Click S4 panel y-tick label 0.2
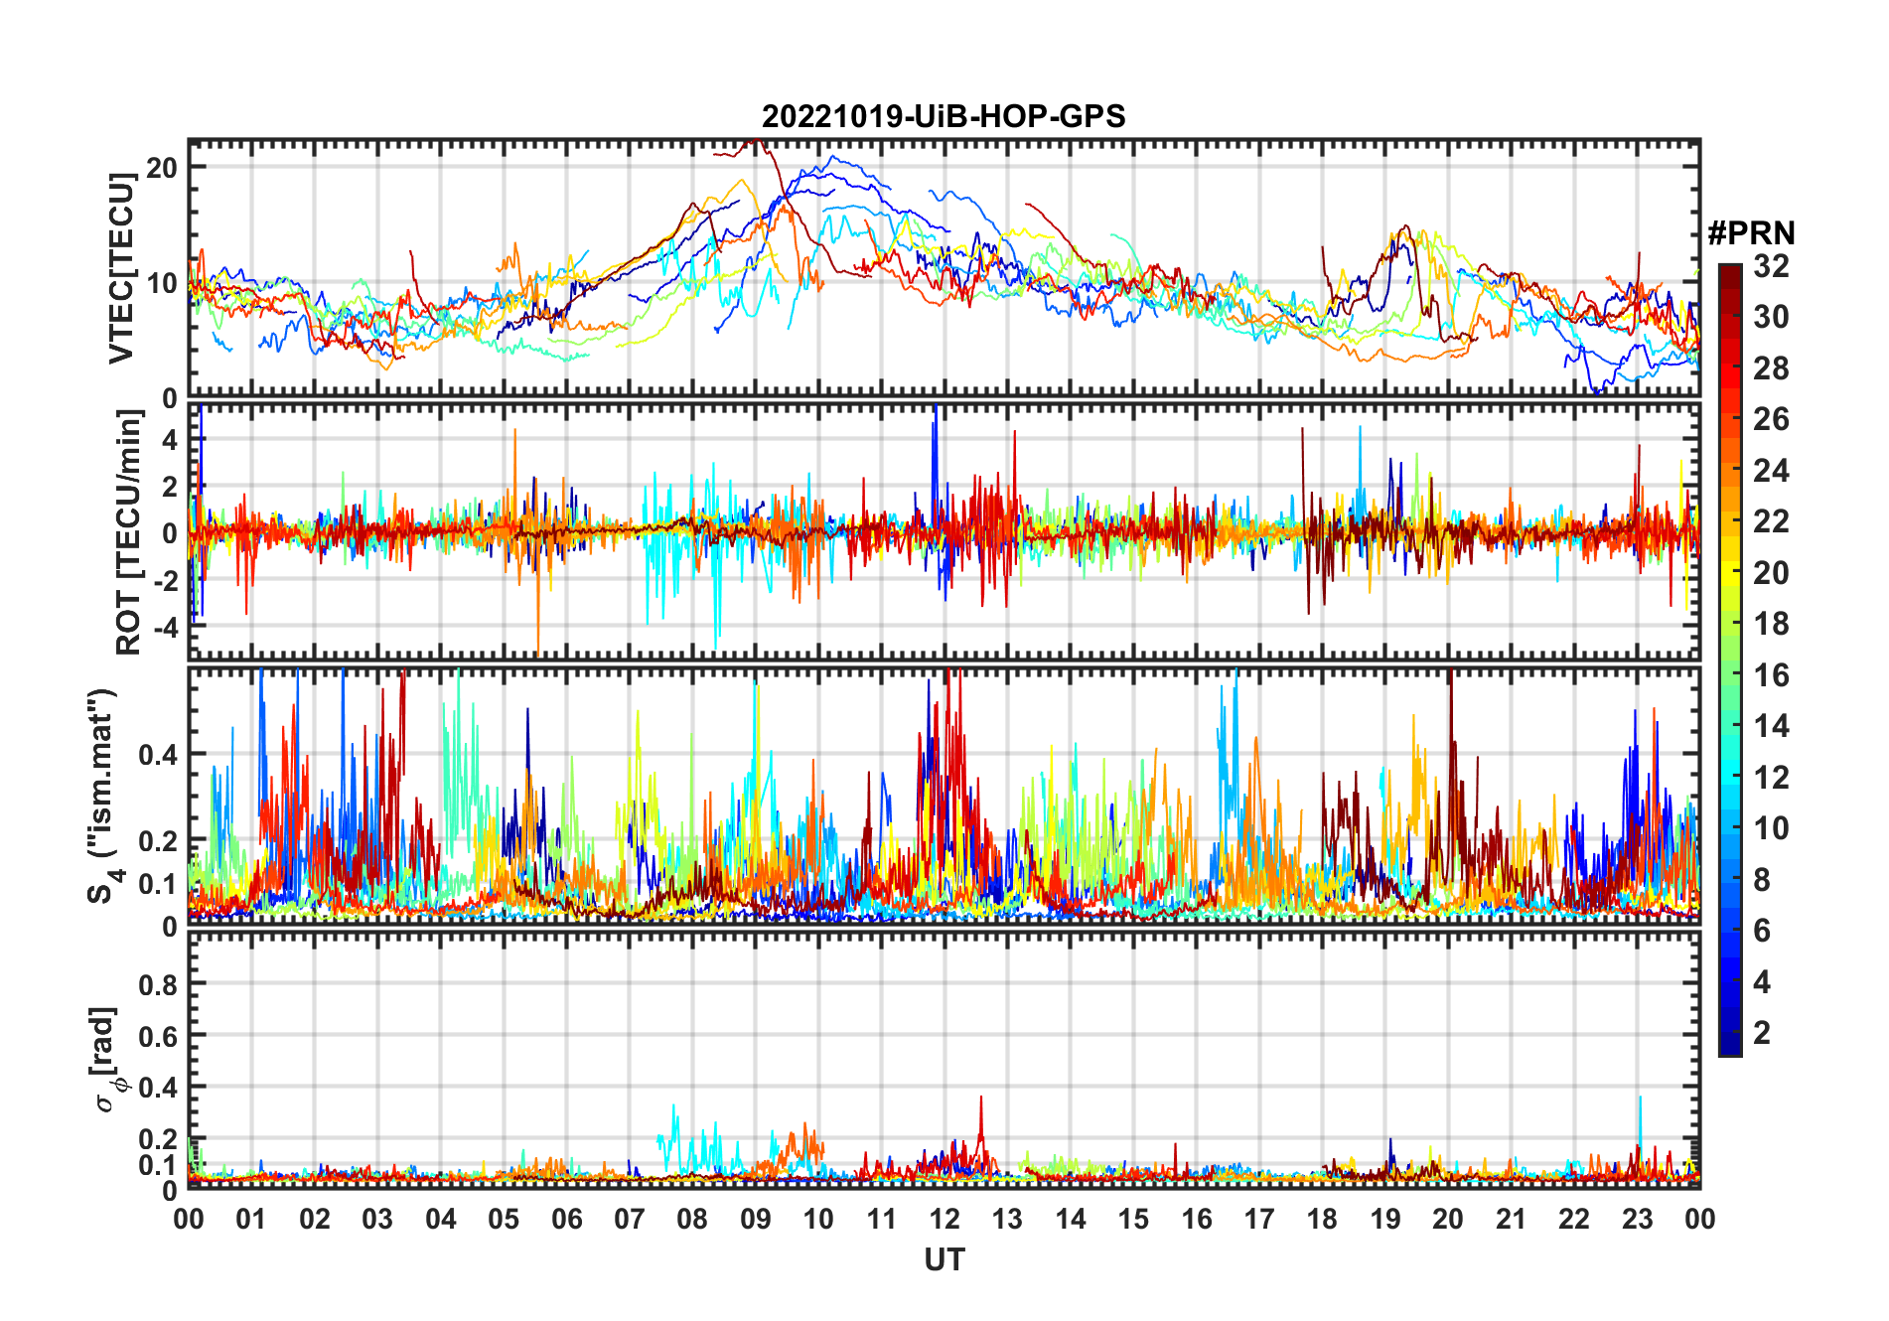 tap(158, 840)
